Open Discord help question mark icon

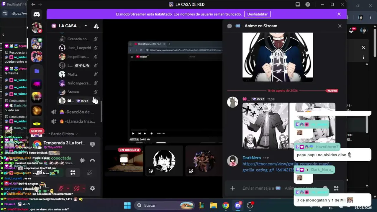pos(308,4)
